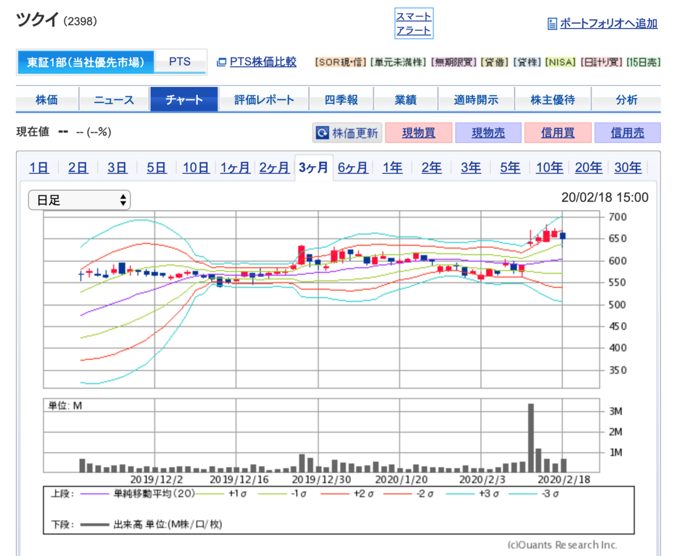Screen dimensions: 674x556
Task: Show the 1年 chart period
Action: pos(393,167)
